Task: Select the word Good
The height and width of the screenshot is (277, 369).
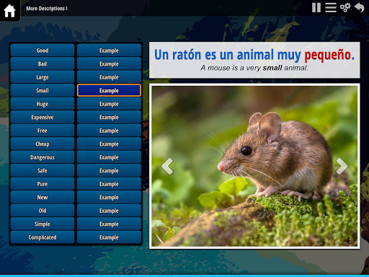Action: pyautogui.click(x=43, y=50)
